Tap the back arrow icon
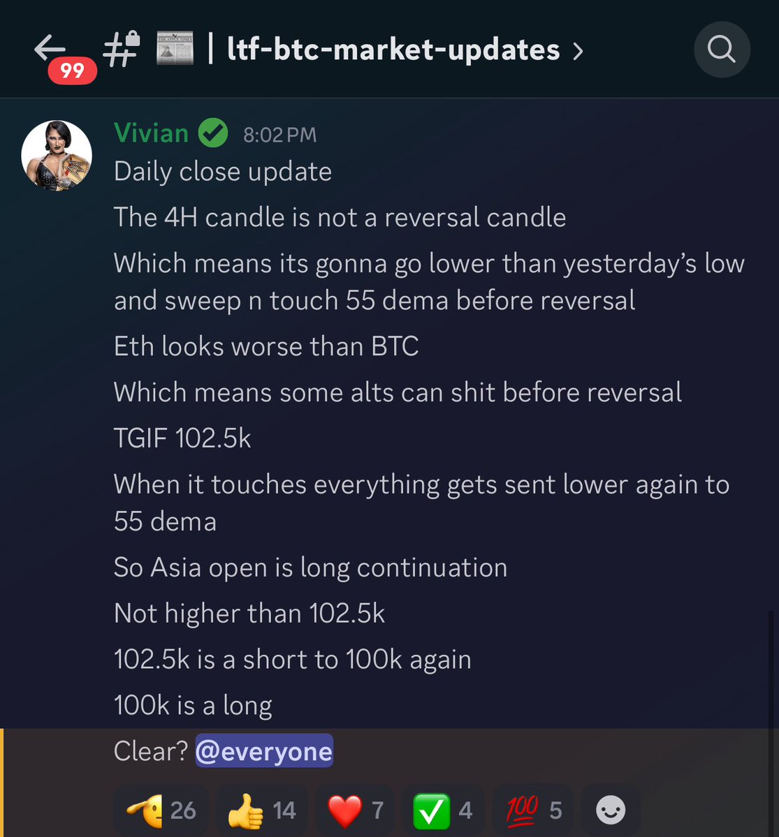 (x=50, y=49)
